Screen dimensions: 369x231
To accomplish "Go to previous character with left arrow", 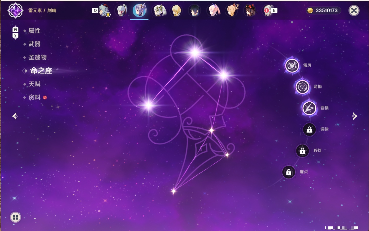I will click(15, 116).
